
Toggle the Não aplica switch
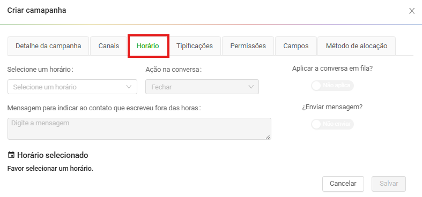[x=332, y=86]
